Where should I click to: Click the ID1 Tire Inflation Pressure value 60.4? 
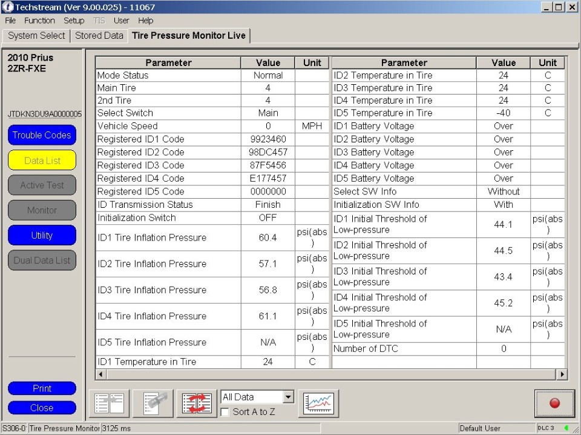click(x=268, y=237)
